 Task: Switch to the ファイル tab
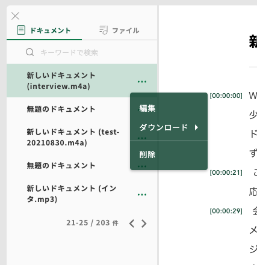[x=119, y=31]
